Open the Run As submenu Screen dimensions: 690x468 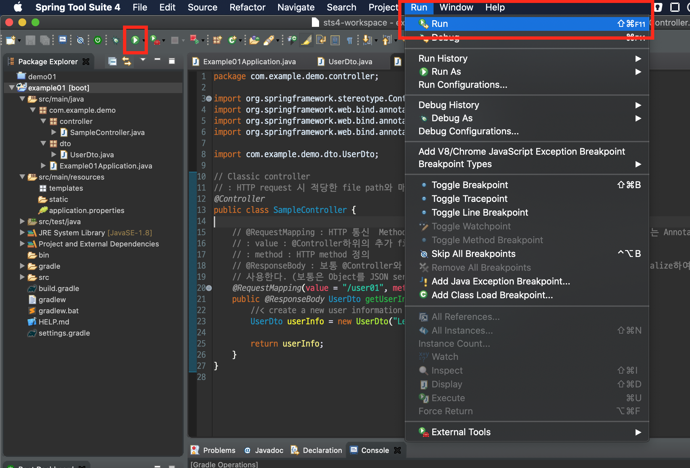point(446,71)
